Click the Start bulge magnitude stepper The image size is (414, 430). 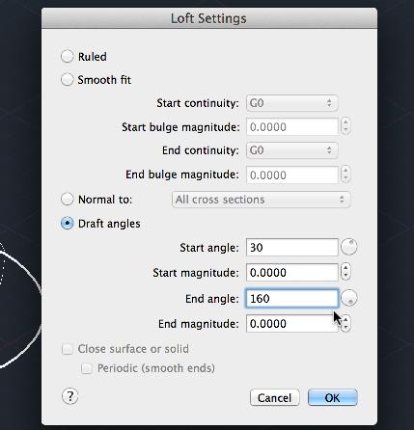(345, 126)
